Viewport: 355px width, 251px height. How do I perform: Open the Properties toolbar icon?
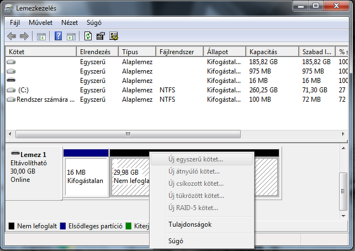100,36
